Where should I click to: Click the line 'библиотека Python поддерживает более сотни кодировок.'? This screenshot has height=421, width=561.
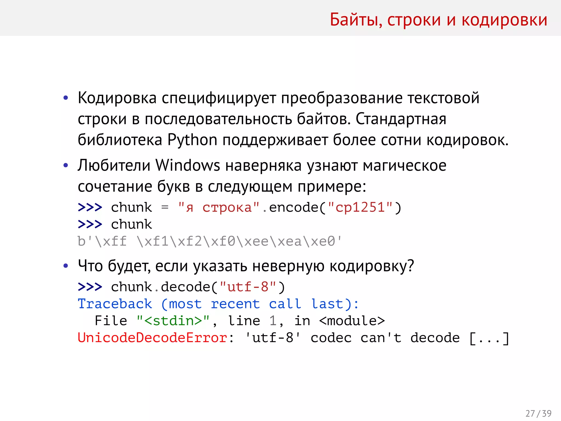pyautogui.click(x=293, y=140)
